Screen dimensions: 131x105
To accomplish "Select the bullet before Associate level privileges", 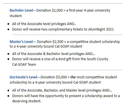I will pos(8,24).
